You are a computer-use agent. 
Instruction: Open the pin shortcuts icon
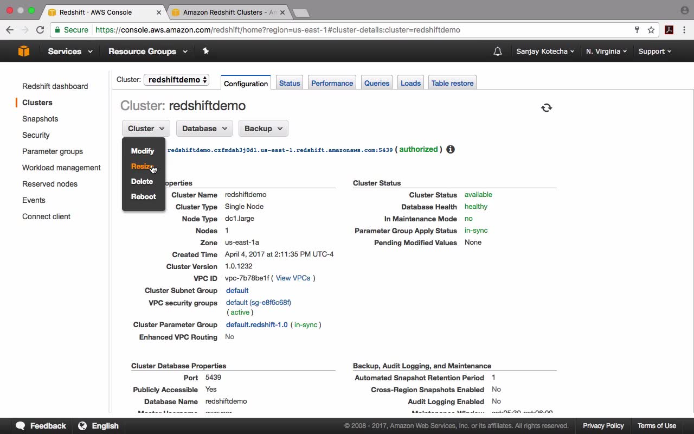(205, 51)
